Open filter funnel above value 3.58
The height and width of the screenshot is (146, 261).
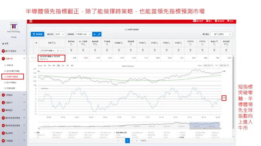[71, 51]
